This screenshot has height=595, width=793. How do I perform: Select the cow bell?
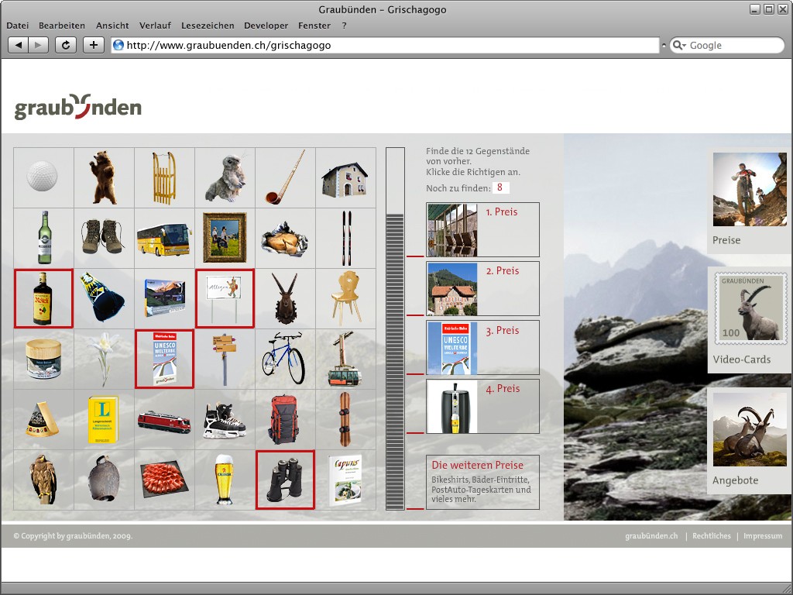point(104,478)
